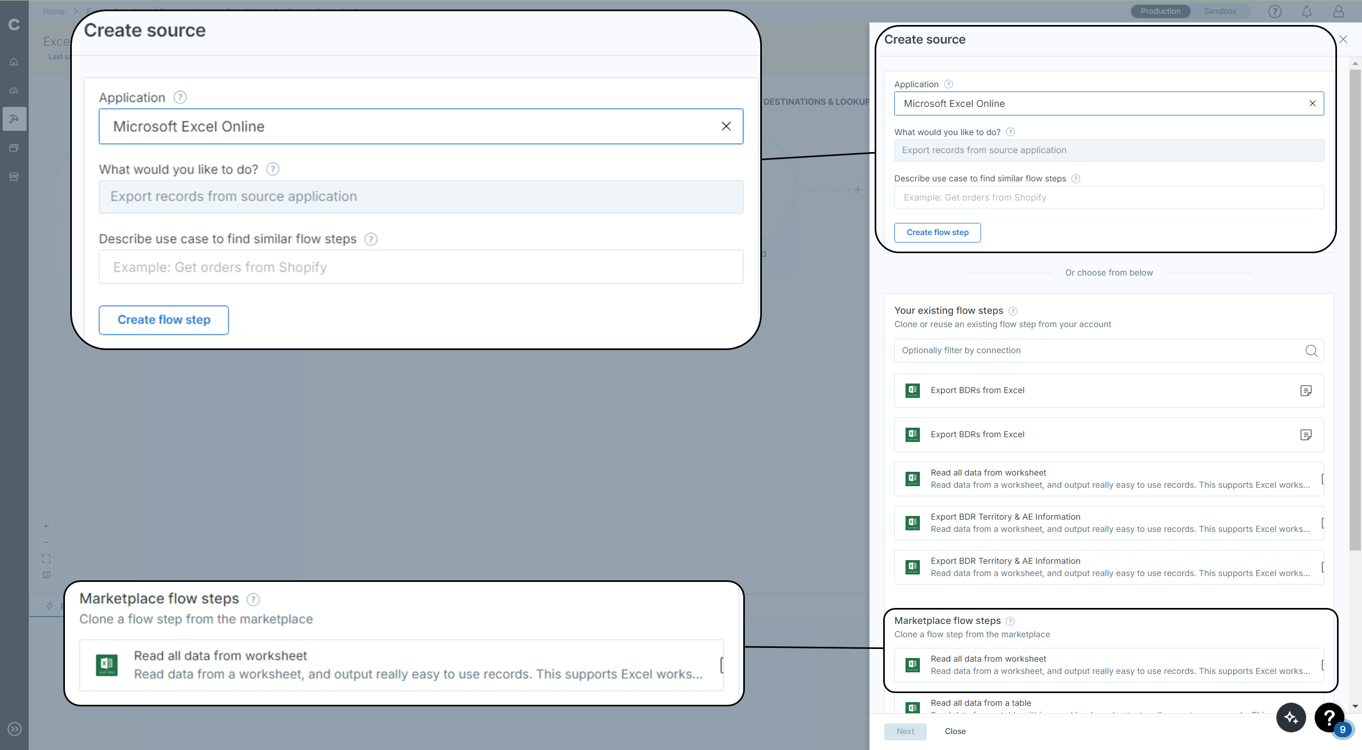Go to Home breadcrumb
The image size is (1362, 750).
point(54,11)
